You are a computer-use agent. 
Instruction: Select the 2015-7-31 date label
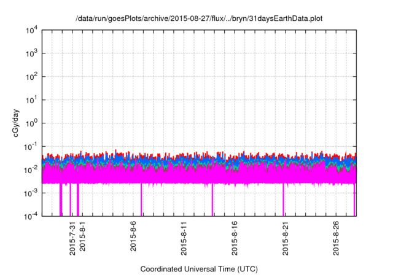coord(72,238)
